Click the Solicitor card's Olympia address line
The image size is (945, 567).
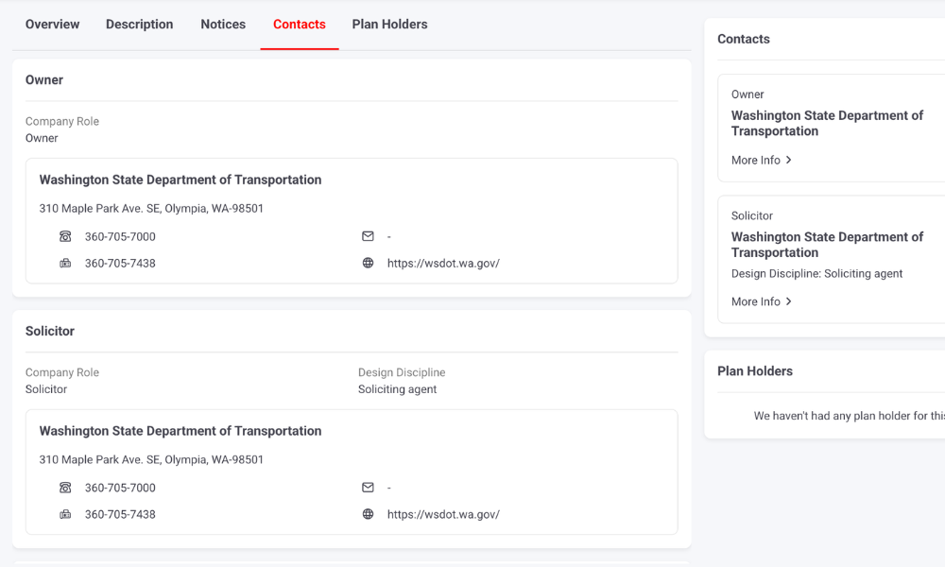(x=151, y=460)
